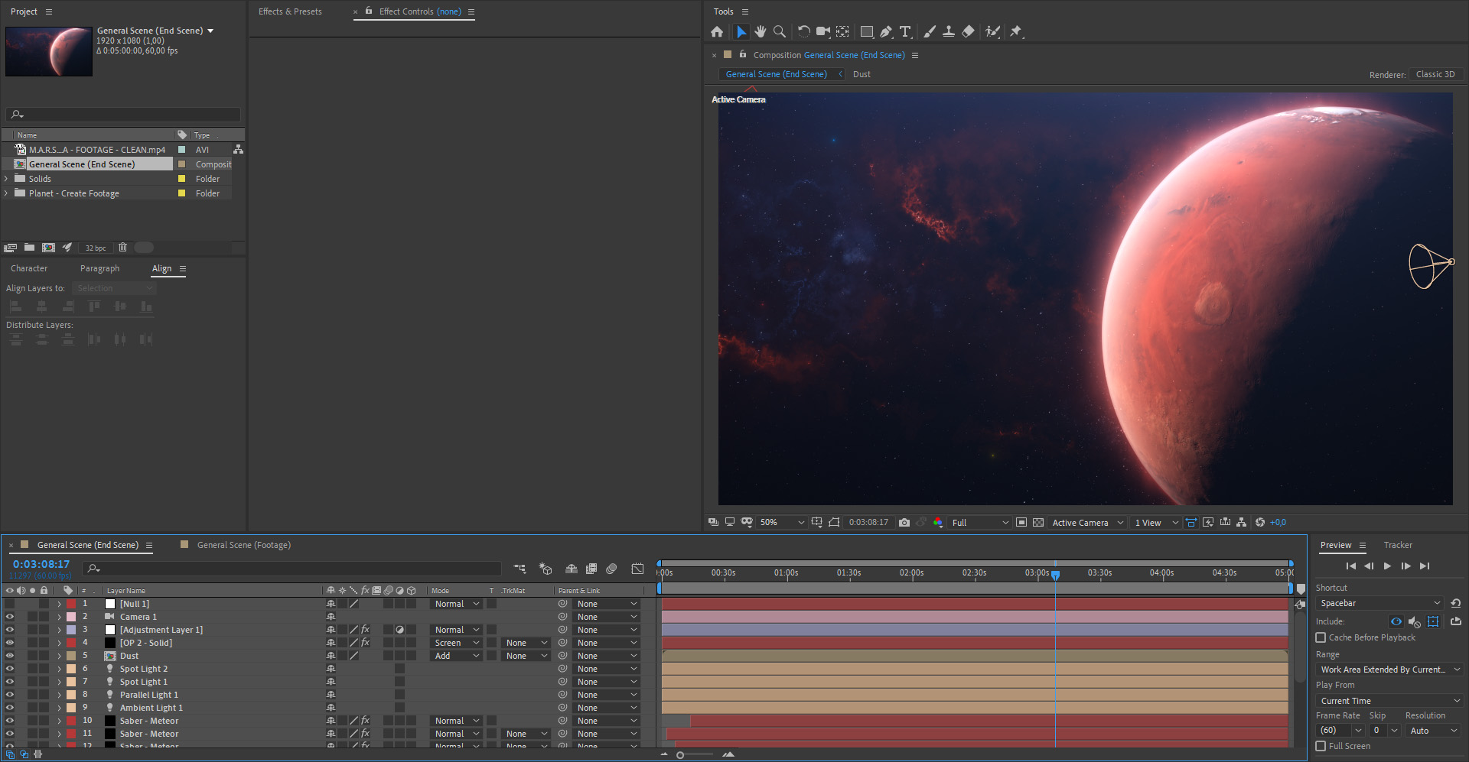The height and width of the screenshot is (762, 1469).
Task: Expand the Solids folder
Action: 7,179
